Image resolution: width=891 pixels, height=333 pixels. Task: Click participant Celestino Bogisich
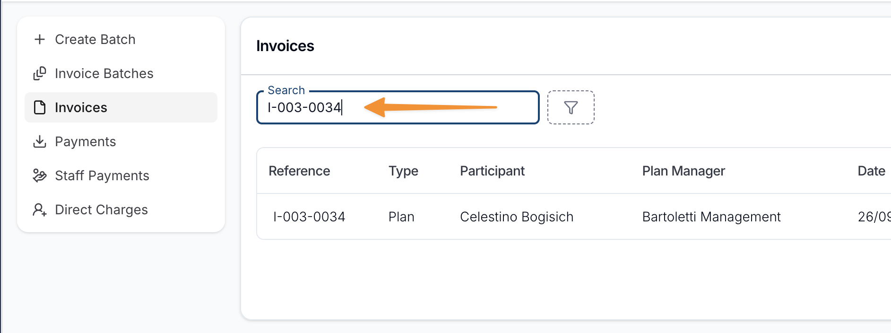pyautogui.click(x=516, y=217)
